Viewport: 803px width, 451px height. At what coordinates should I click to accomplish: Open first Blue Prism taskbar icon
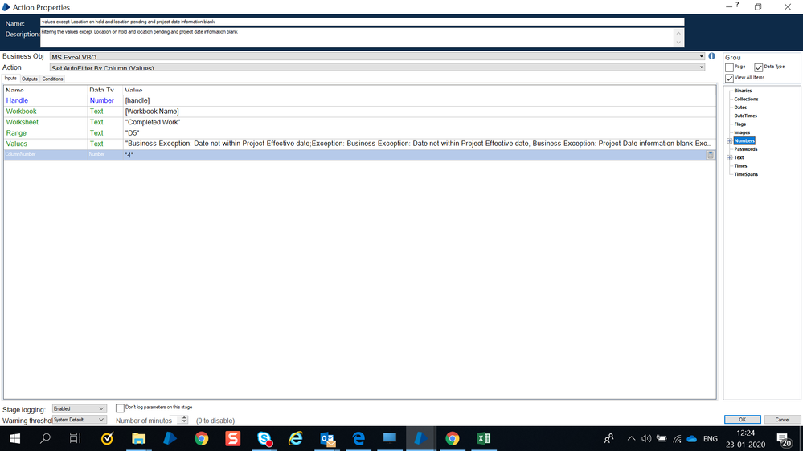pyautogui.click(x=170, y=439)
